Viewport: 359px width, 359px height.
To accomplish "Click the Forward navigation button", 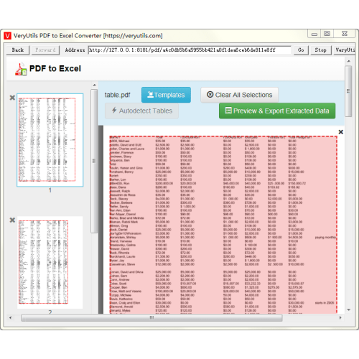I will point(45,50).
